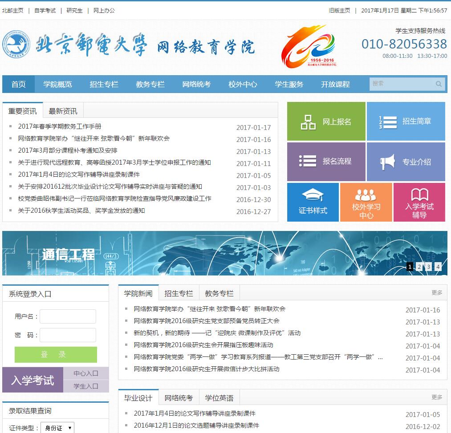Click the 密码 input field
Viewport: 451px width, 433px height.
tap(68, 335)
